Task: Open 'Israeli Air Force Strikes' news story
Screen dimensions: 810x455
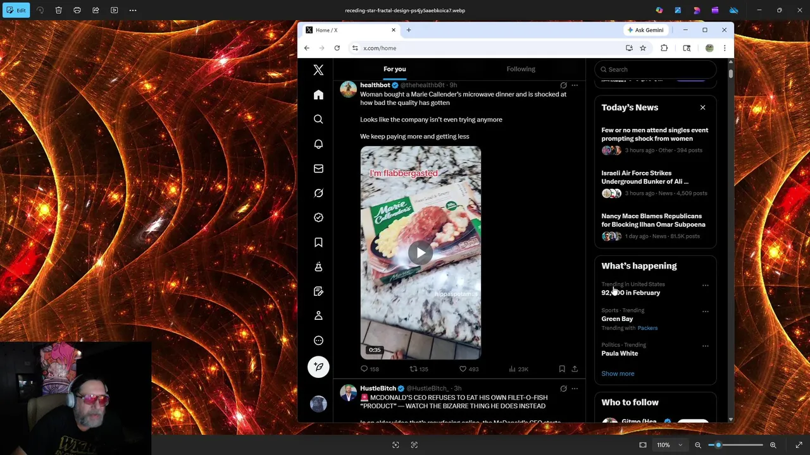Action: (x=645, y=177)
